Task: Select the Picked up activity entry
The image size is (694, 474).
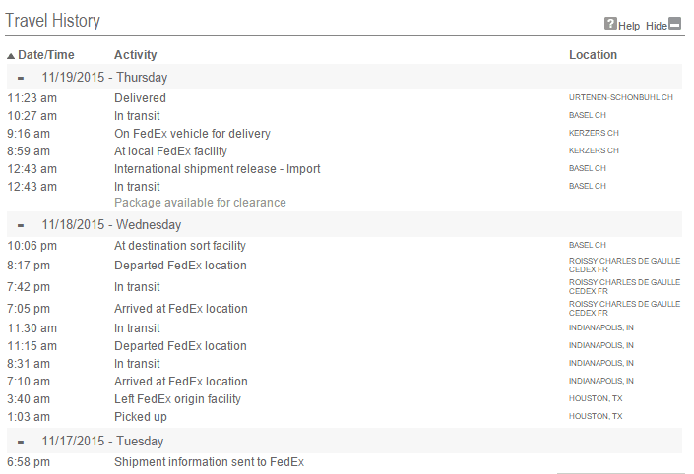Action: [x=141, y=417]
